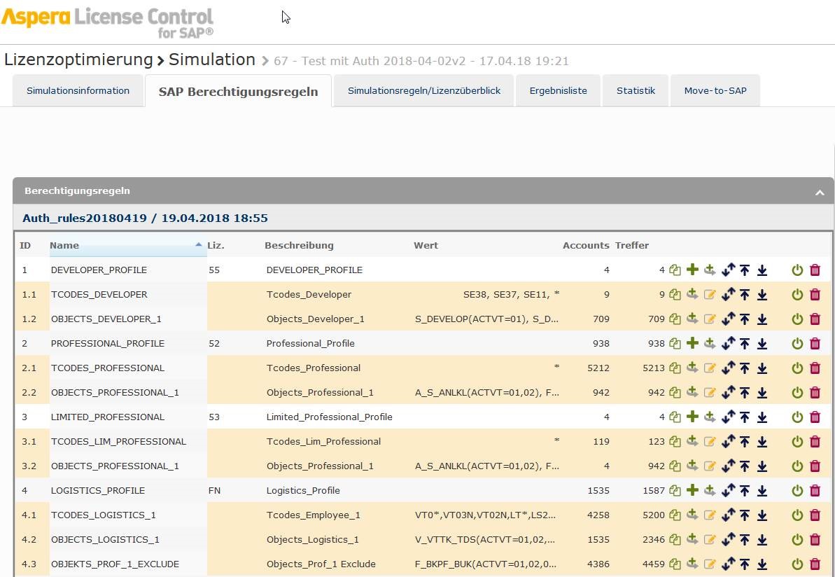Click plus-with-arrow icon in TCODES_LIM_PROFESSIONAL row
This screenshot has height=577, width=835.
click(693, 442)
